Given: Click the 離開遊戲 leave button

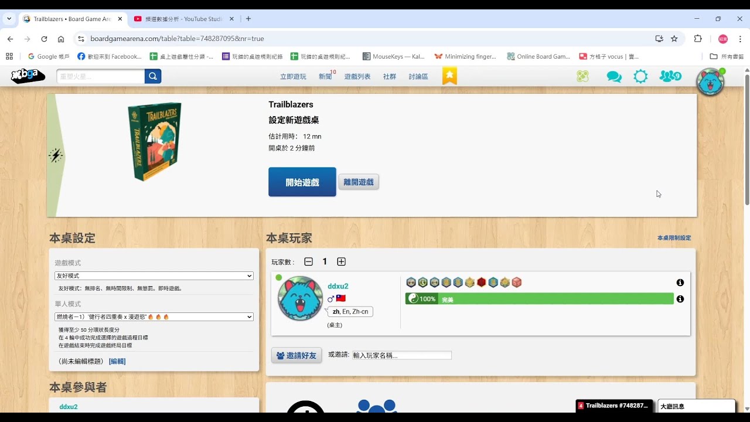Looking at the screenshot, I should pyautogui.click(x=359, y=182).
